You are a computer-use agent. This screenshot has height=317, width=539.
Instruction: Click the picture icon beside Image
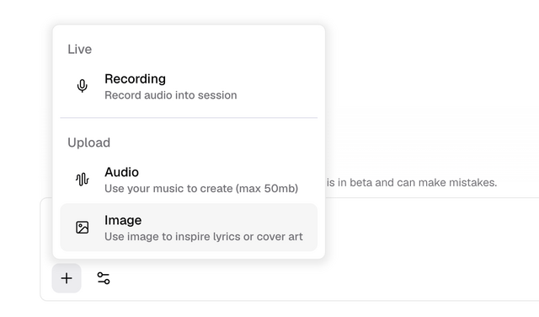point(83,228)
